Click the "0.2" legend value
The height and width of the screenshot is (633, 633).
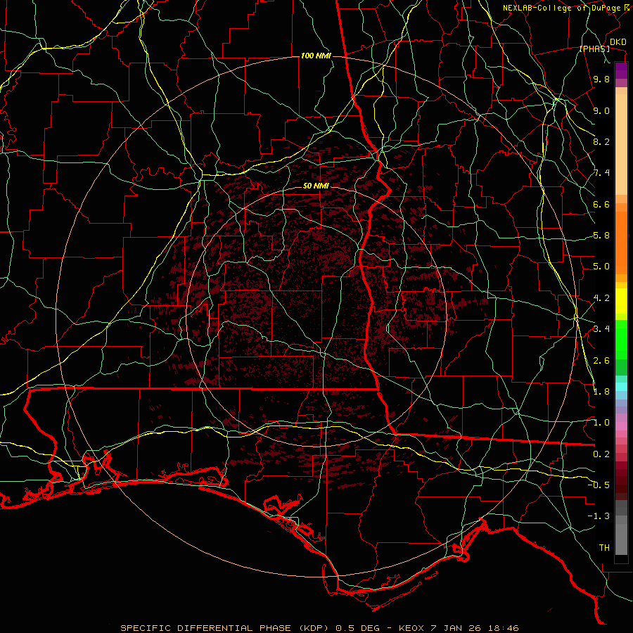601,454
